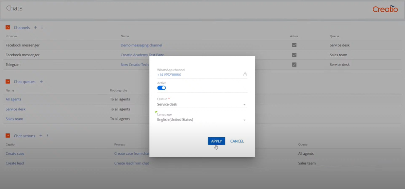
Task: Click the APPLY button
Action: (x=217, y=141)
